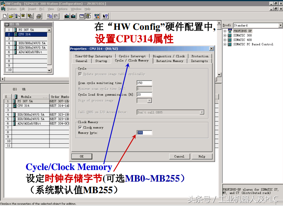Screen dimensions: 283x206
Task: Click the Open folder toolbar icon
Action: click(x=11, y=16)
